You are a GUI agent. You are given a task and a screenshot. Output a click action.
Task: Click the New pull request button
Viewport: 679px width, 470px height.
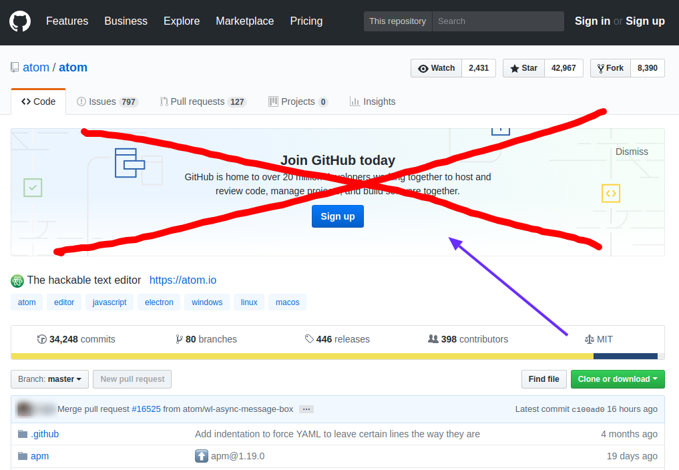[x=132, y=379]
